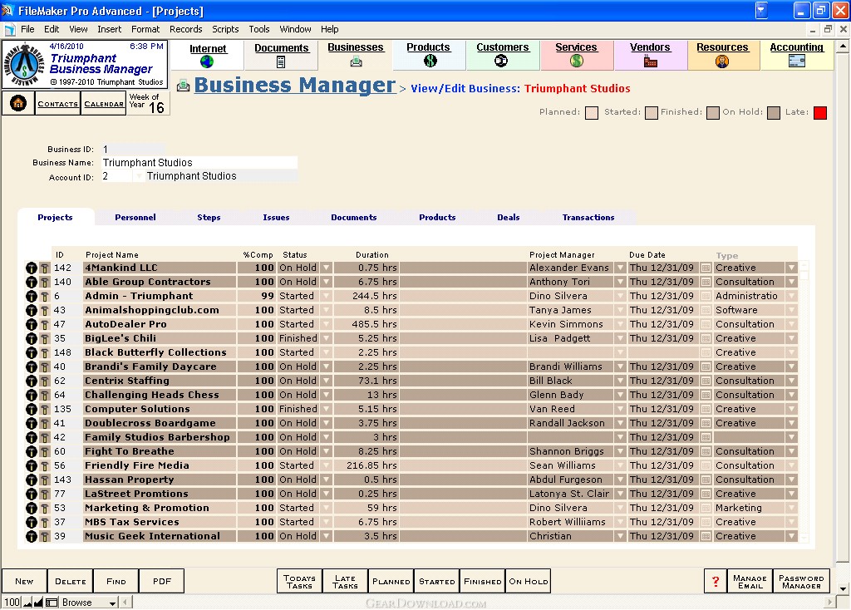Viewport: 851px width, 610px height.
Task: Open due date calendar icon for 4Mankind LLC
Action: tap(706, 268)
